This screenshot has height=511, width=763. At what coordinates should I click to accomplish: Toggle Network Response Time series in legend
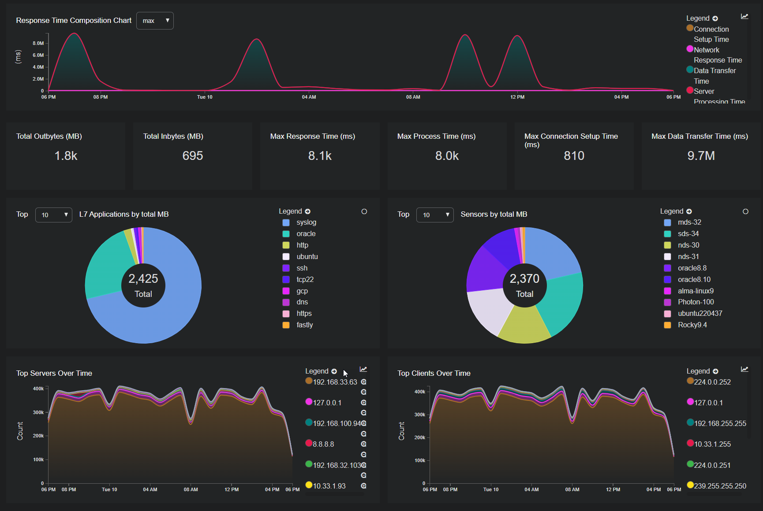[x=706, y=50]
